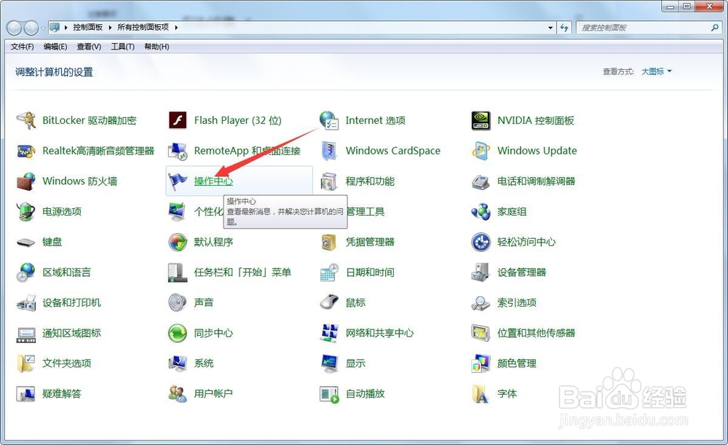Open the 声音 speaker icon
The width and height of the screenshot is (728, 445).
(178, 303)
